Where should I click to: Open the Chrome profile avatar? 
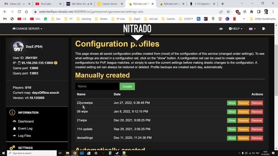(266, 12)
